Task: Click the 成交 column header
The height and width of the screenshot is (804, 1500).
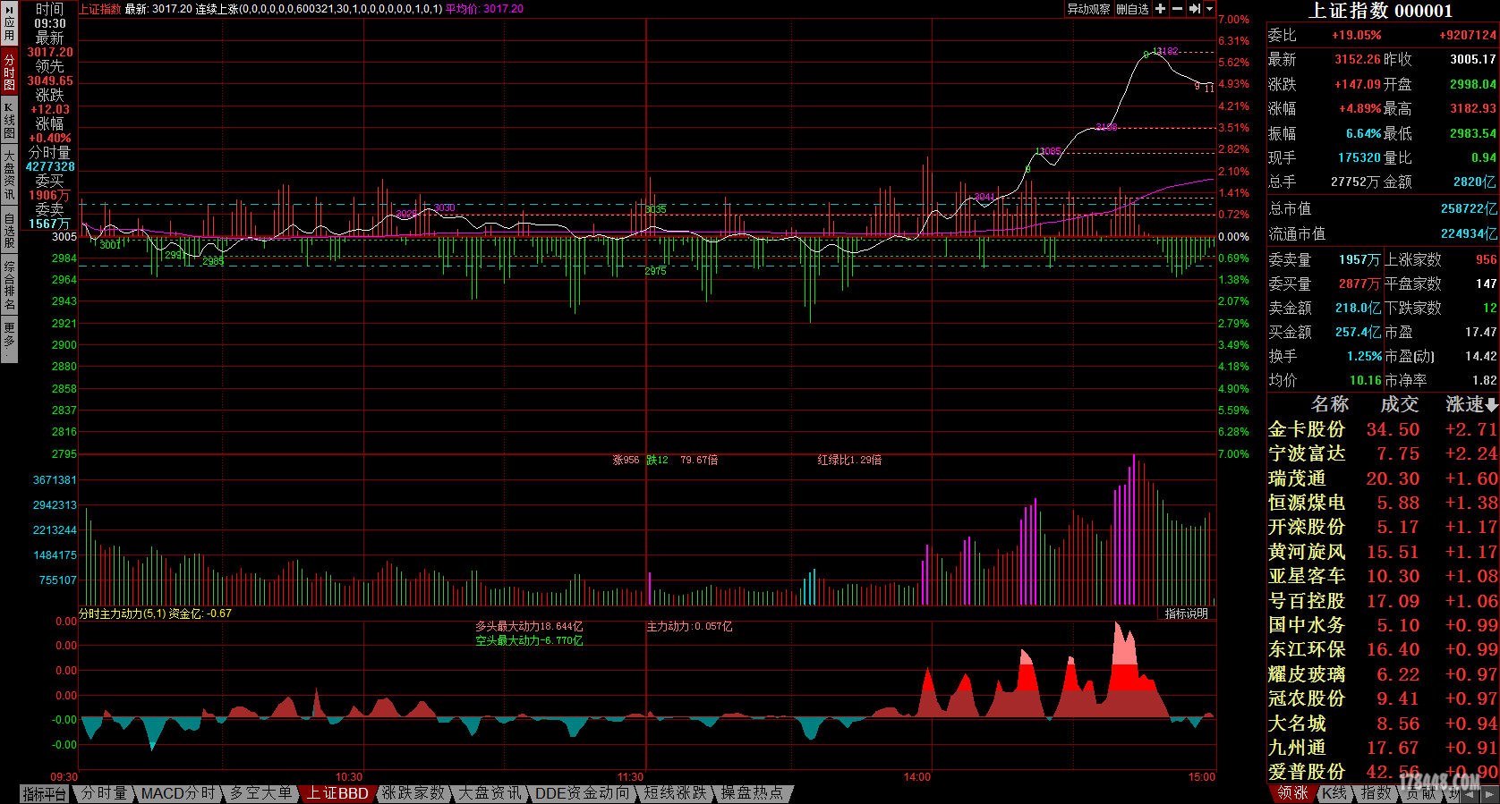Action: click(x=1399, y=405)
